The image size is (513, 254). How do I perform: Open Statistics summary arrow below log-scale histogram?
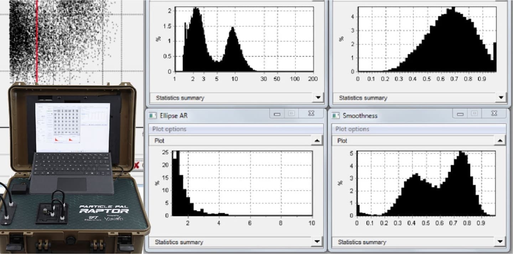pyautogui.click(x=318, y=97)
